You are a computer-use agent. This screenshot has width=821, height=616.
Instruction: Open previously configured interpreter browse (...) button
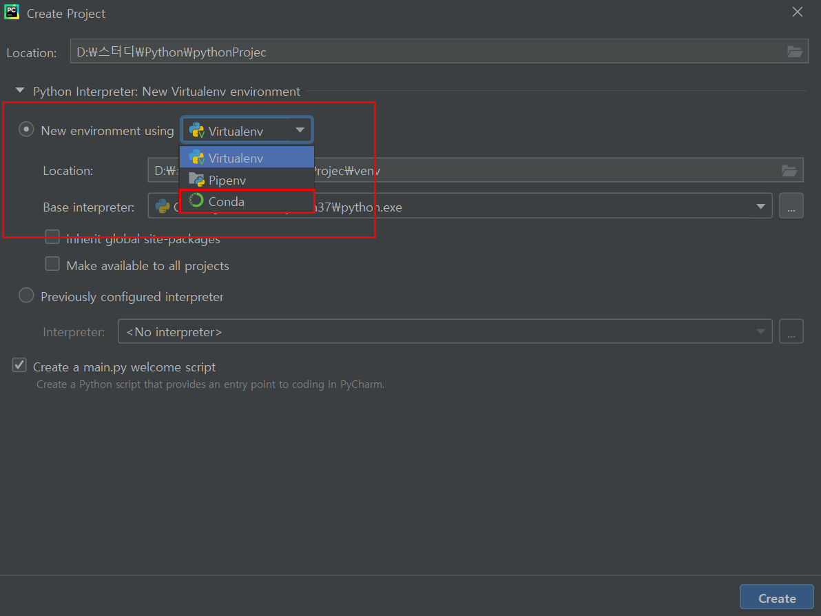(791, 331)
